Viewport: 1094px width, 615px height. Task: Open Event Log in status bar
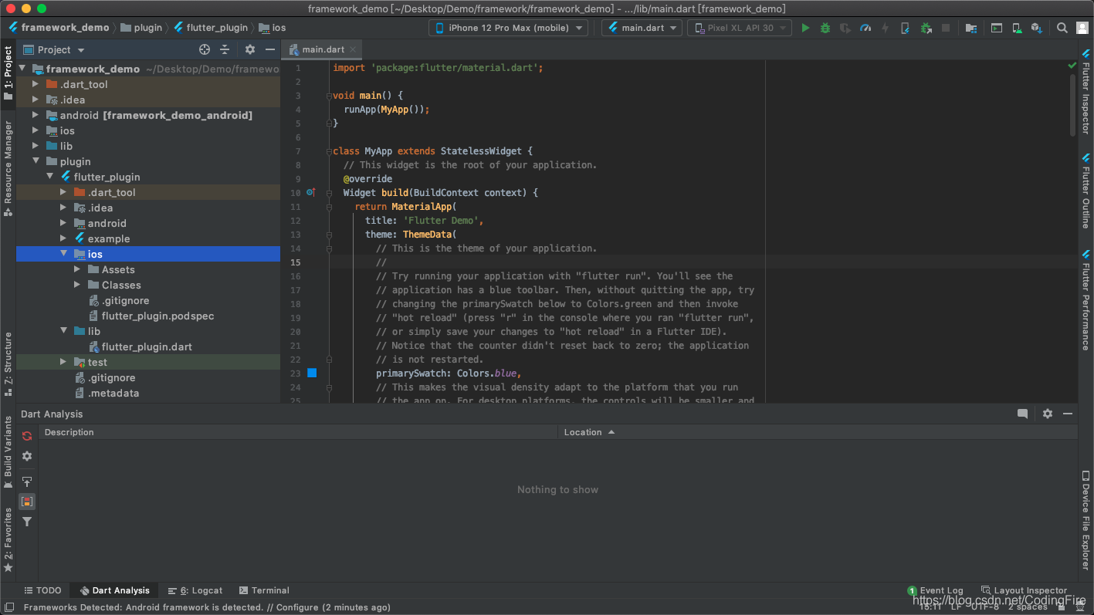935,590
